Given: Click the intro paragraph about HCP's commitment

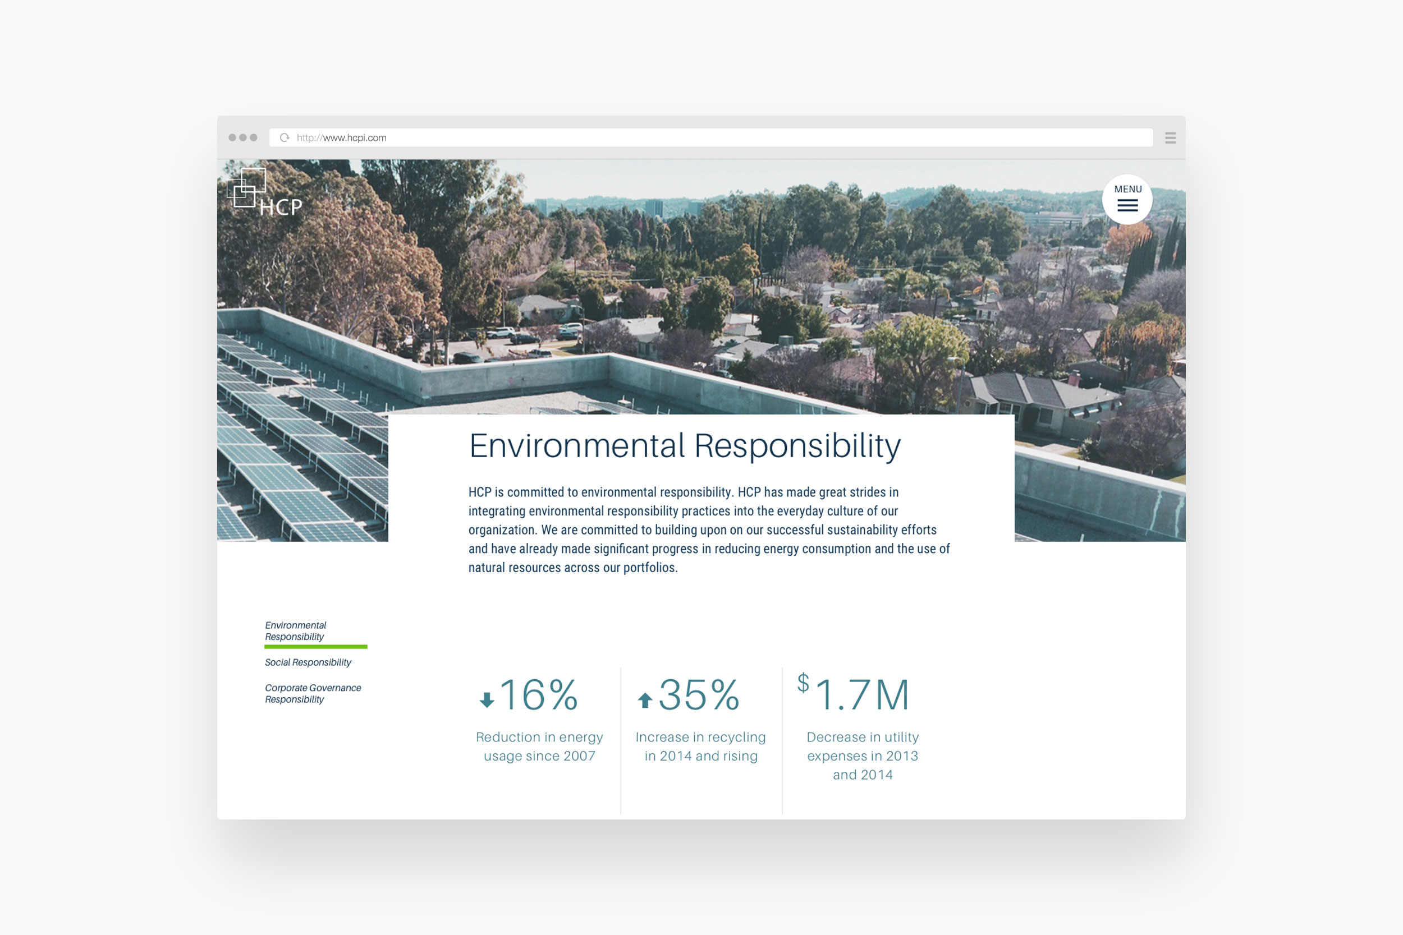Looking at the screenshot, I should pos(709,529).
